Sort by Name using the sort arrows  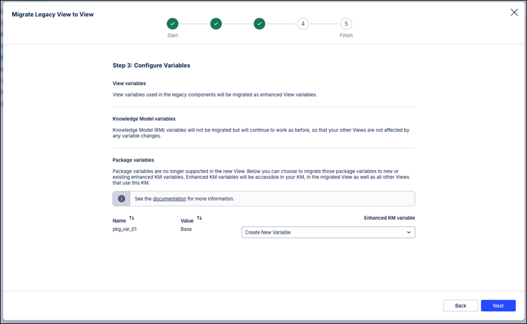pos(131,218)
